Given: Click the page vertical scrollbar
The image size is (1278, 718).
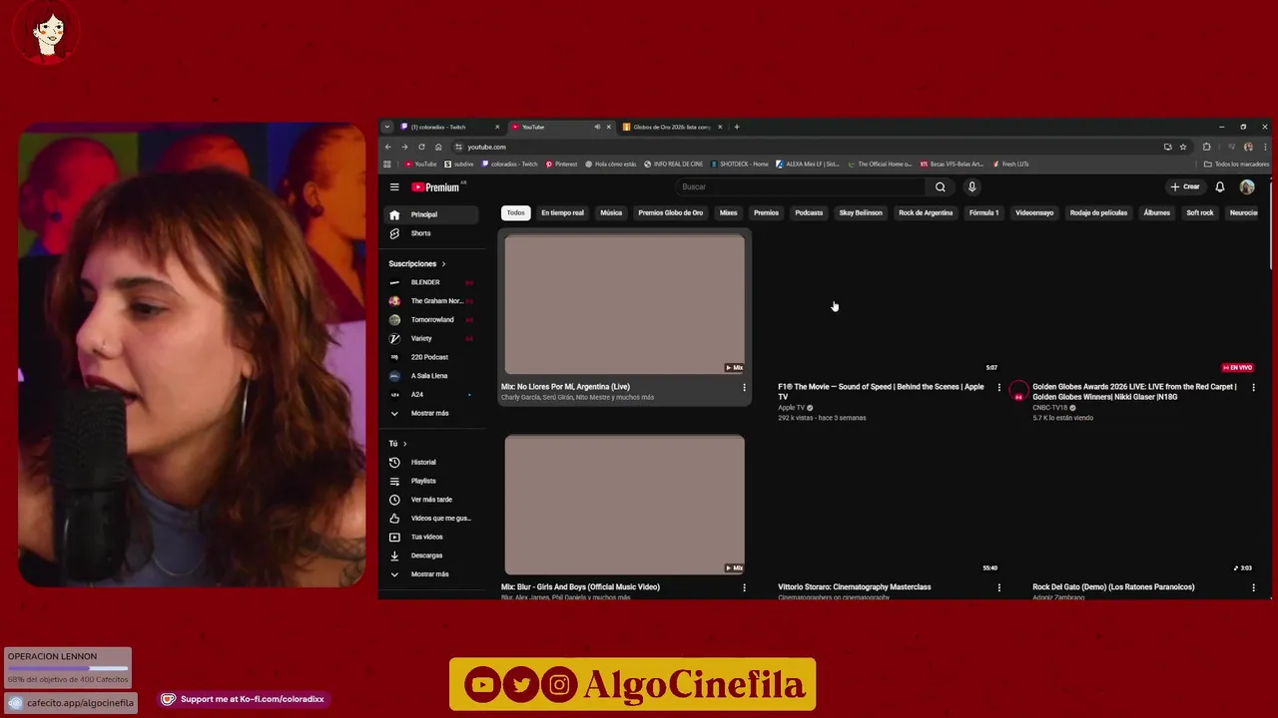Looking at the screenshot, I should coord(1270,224).
